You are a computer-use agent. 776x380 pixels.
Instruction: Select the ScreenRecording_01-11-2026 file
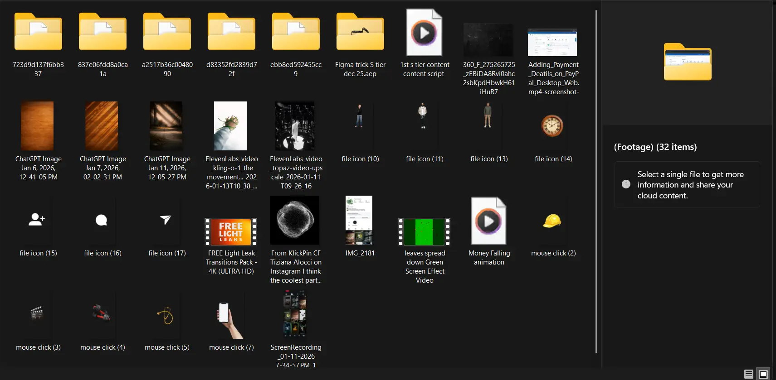pos(295,315)
